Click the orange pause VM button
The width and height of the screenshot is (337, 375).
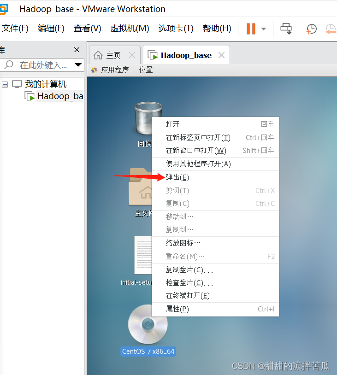251,29
